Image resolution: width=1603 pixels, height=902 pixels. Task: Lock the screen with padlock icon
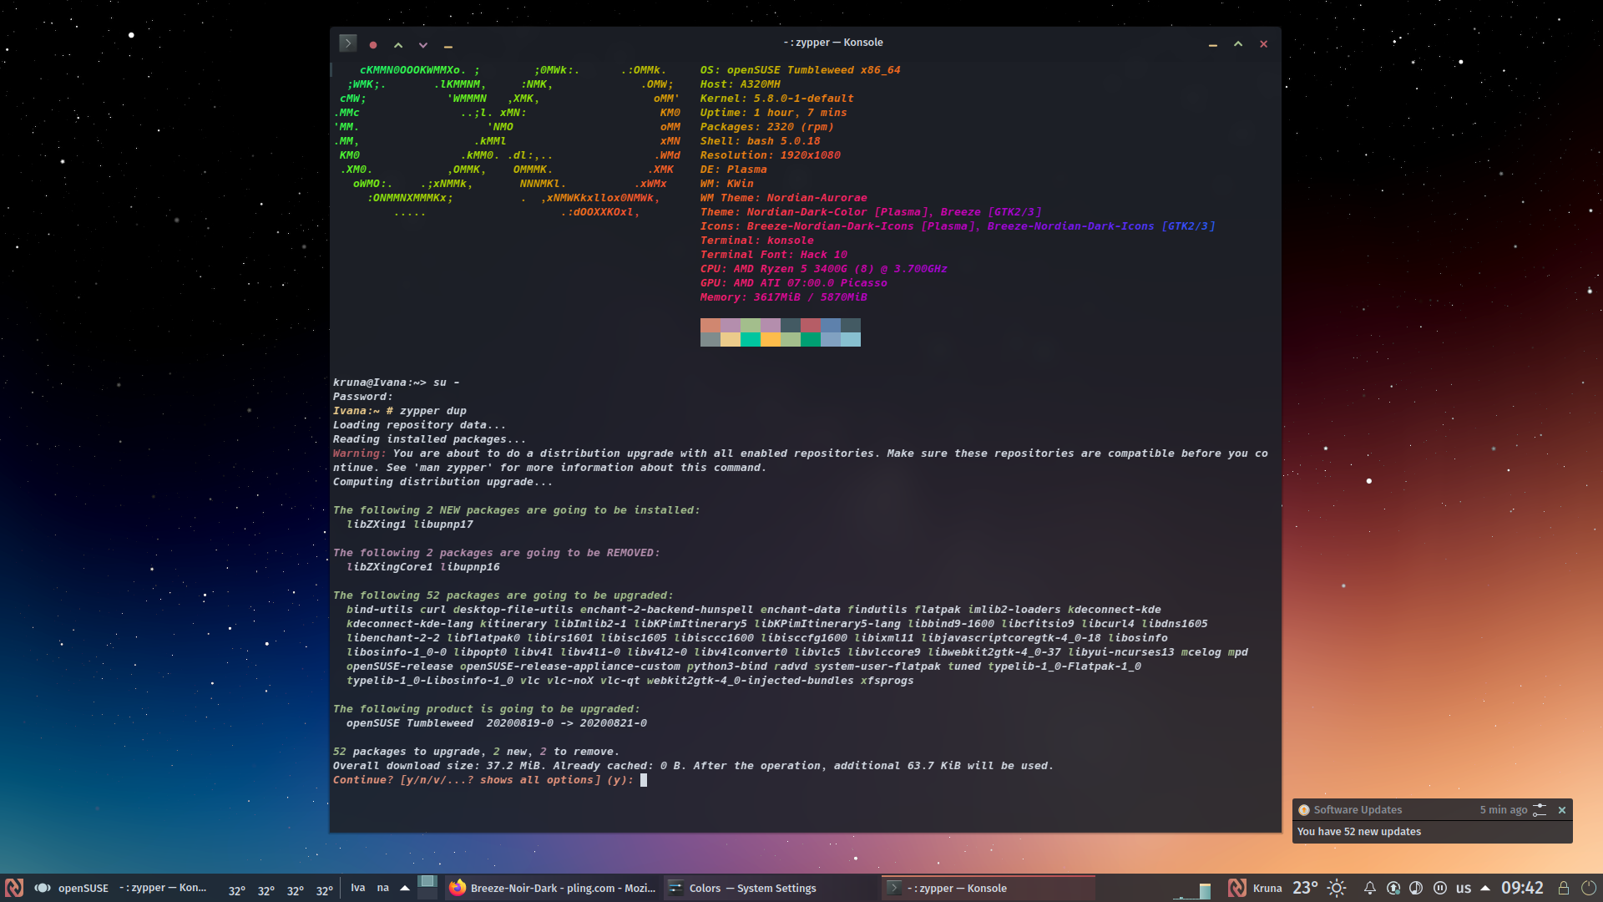click(1564, 888)
